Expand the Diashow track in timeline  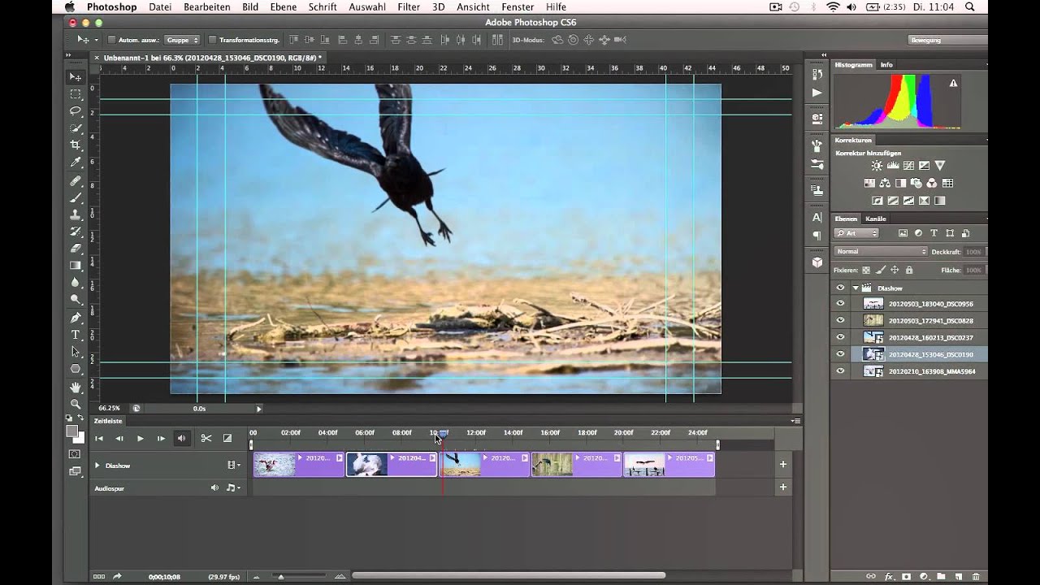pyautogui.click(x=97, y=466)
